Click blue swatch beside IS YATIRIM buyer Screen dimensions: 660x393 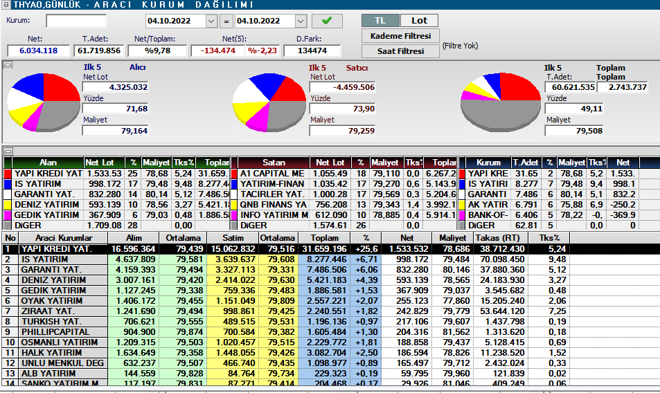[x=7, y=184]
